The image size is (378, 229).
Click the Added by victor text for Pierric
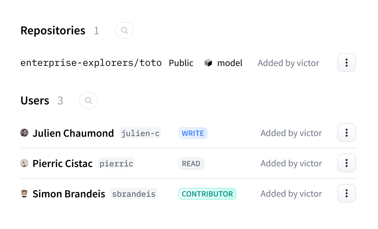point(291,163)
